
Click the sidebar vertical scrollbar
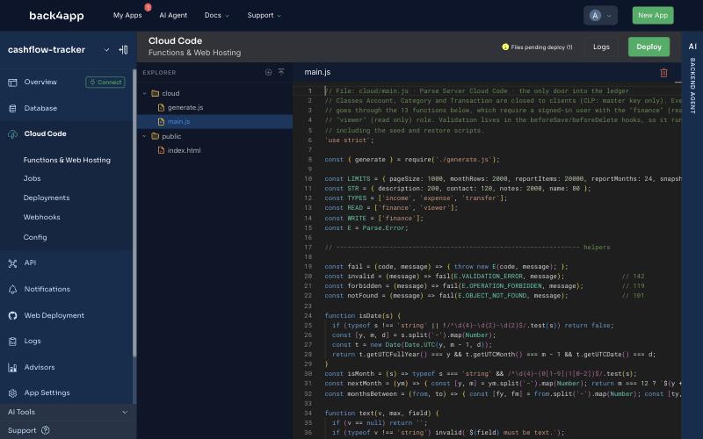click(x=134, y=212)
